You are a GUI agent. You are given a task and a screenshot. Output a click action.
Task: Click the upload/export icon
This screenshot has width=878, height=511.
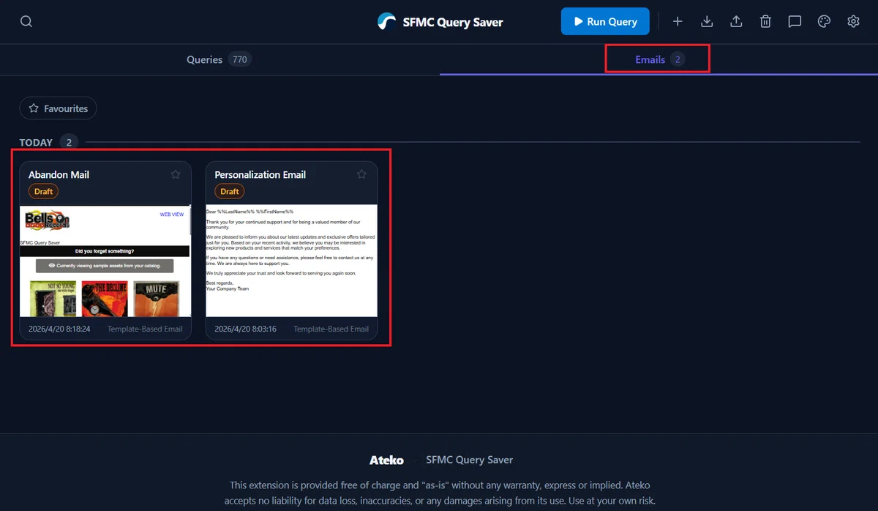736,22
